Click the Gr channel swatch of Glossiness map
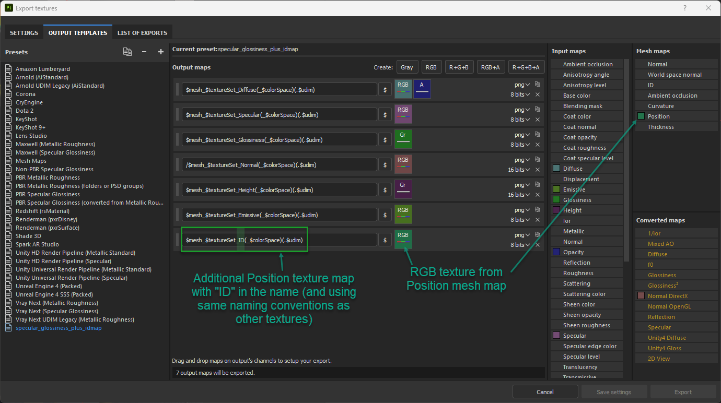 [x=403, y=139]
